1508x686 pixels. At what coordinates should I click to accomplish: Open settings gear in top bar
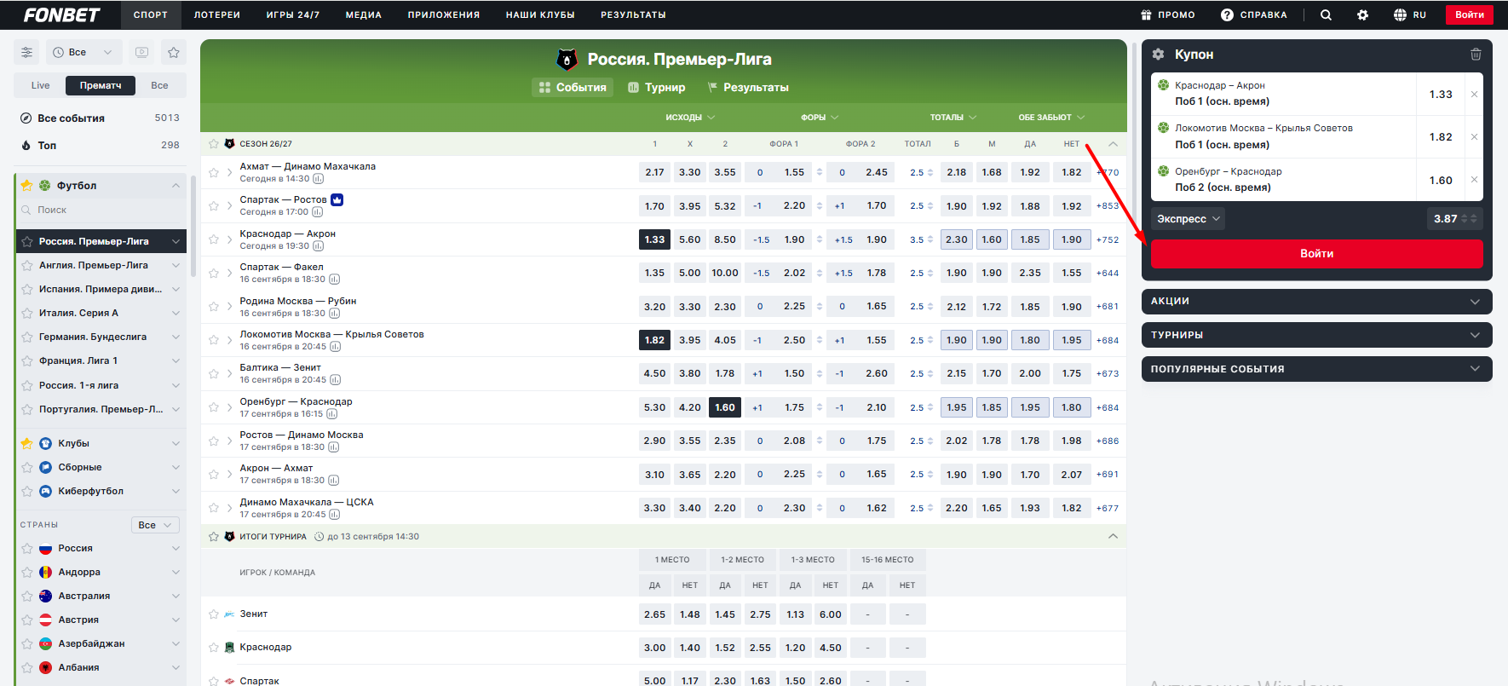pos(1362,14)
